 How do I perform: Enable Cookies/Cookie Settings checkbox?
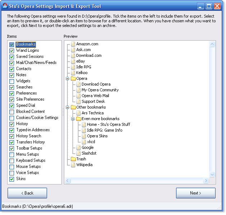coord(11,118)
